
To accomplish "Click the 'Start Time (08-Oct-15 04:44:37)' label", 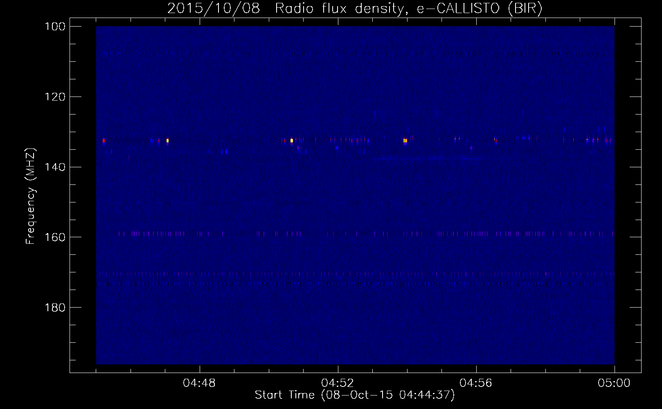I will pos(355,395).
